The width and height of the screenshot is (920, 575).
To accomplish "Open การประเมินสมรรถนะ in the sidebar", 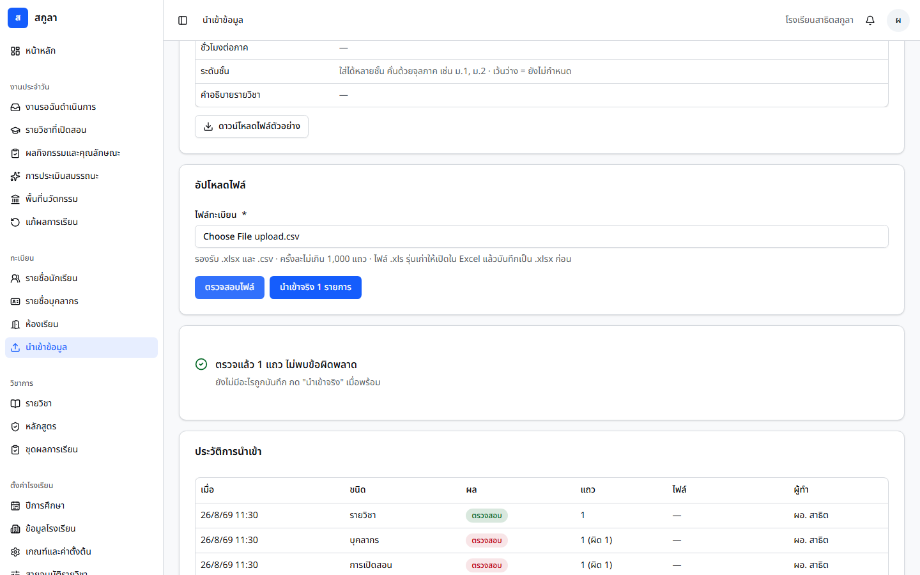I will 81,176.
